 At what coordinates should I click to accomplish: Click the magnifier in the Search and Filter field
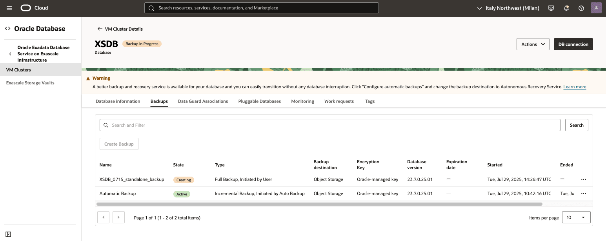coord(106,125)
